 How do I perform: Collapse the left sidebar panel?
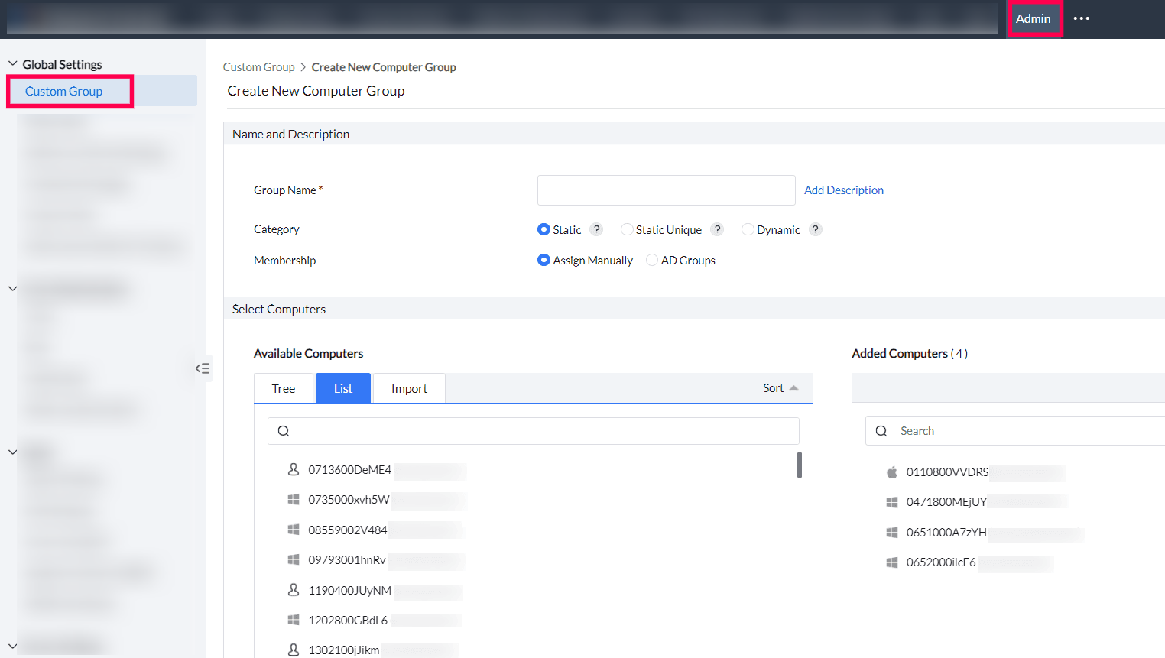202,368
